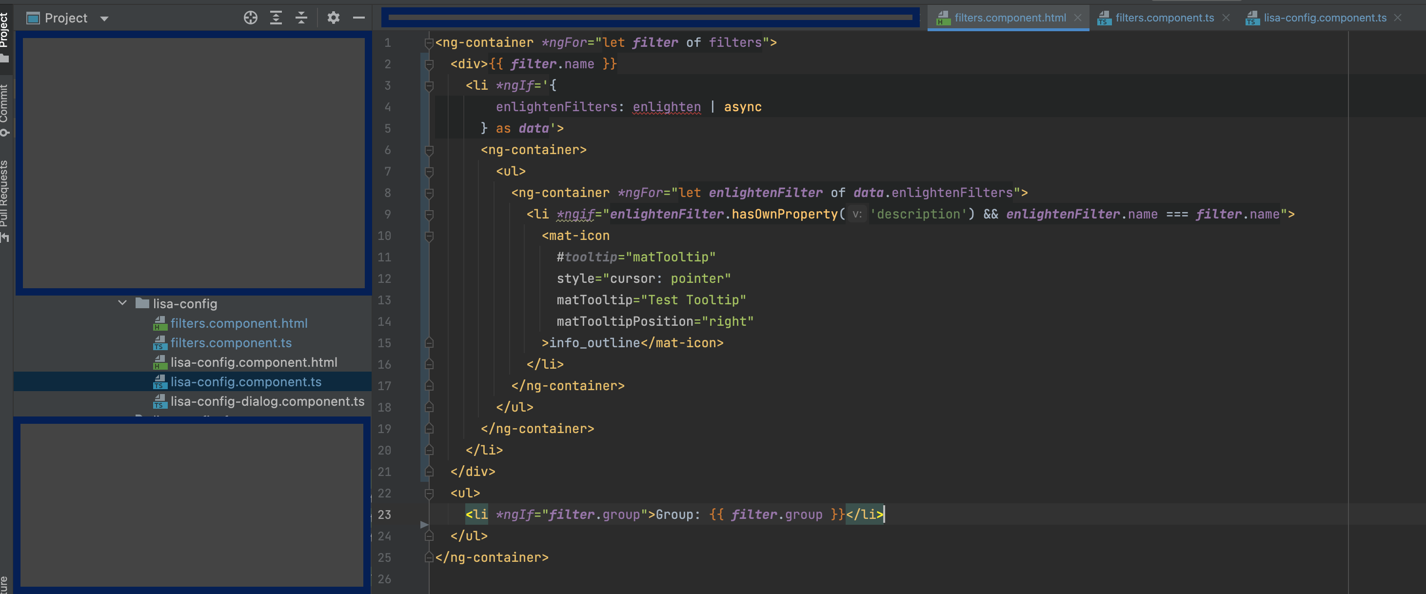Fold the li block at line 9
This screenshot has height=594, width=1426.
pos(429,214)
